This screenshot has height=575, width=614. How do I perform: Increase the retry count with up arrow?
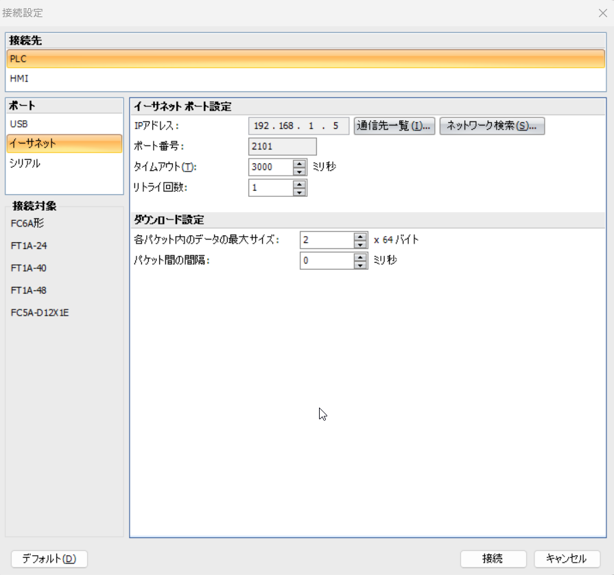tap(300, 184)
